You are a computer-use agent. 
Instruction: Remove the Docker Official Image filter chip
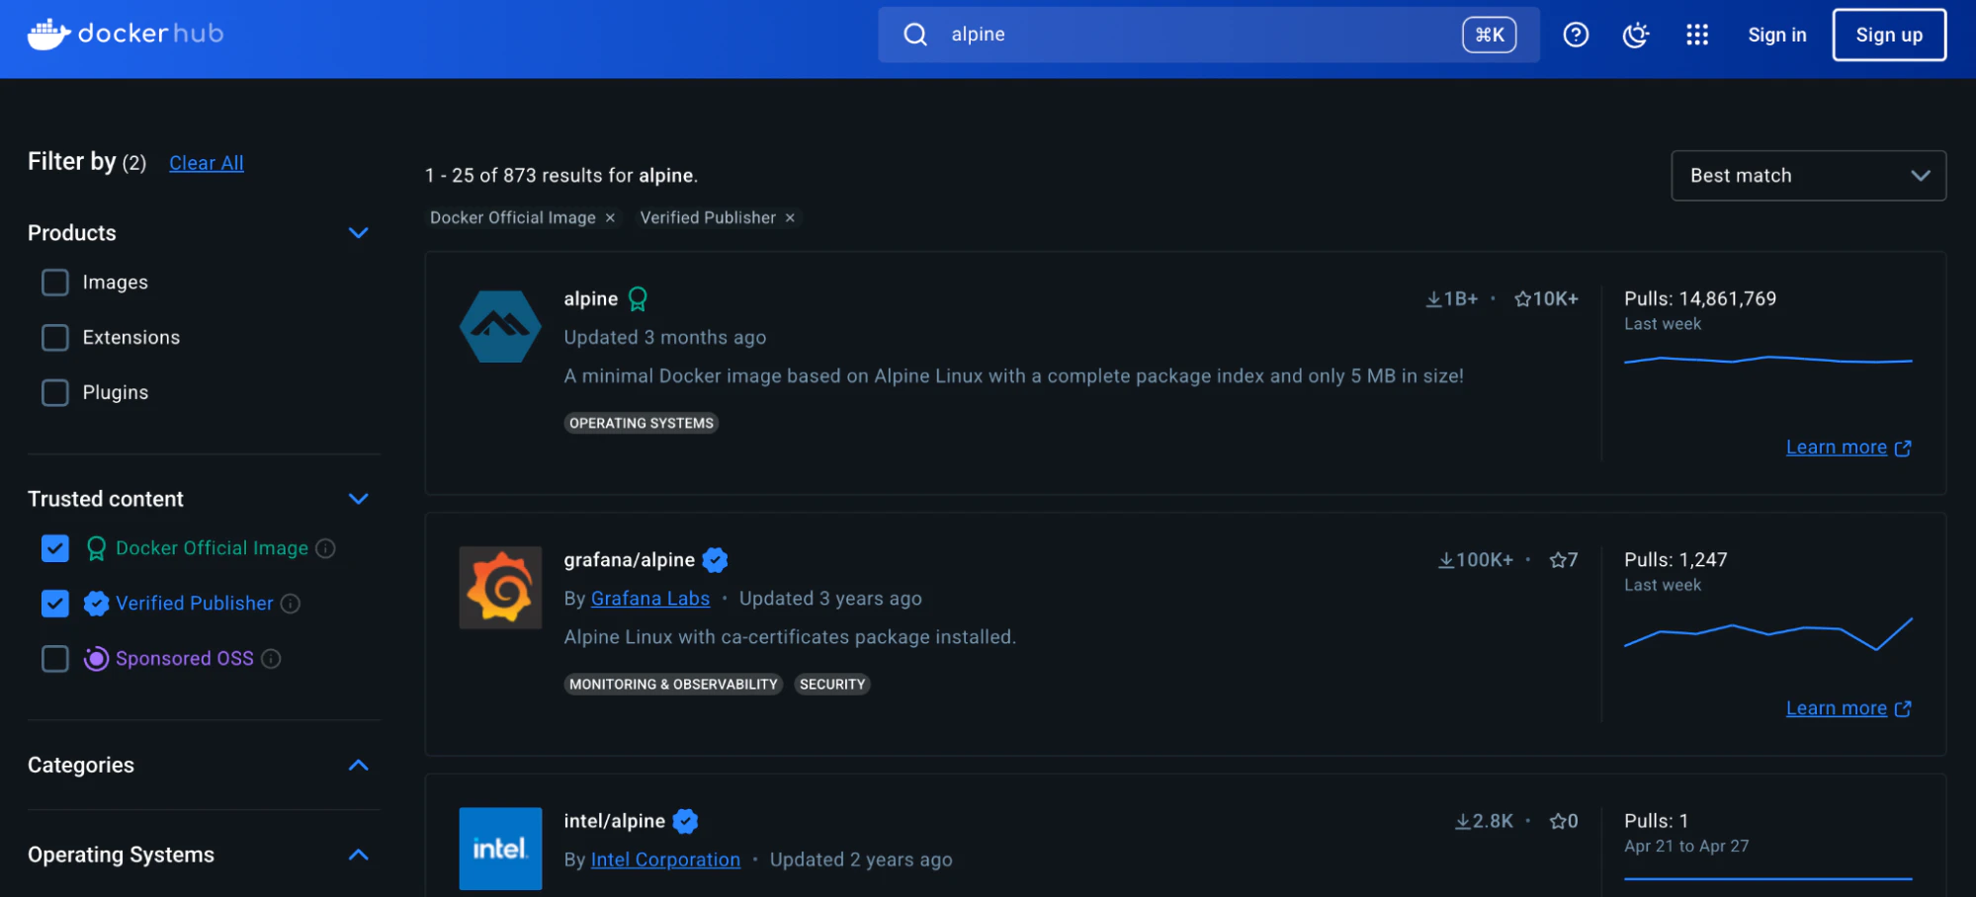610,217
